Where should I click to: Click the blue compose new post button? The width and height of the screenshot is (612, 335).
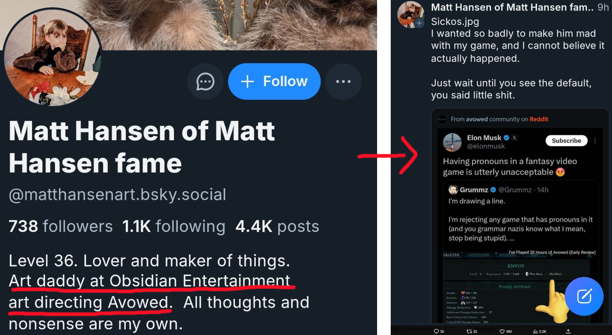(x=584, y=297)
